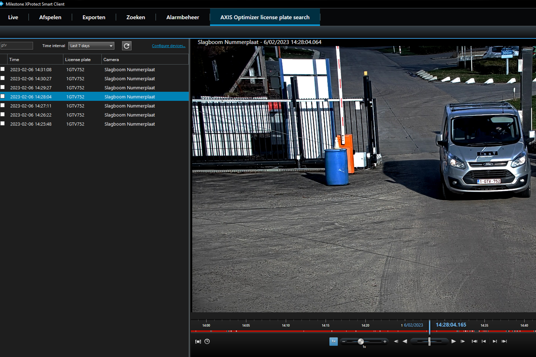The height and width of the screenshot is (357, 536).
Task: Jump to the last sequence icon
Action: tap(504, 341)
